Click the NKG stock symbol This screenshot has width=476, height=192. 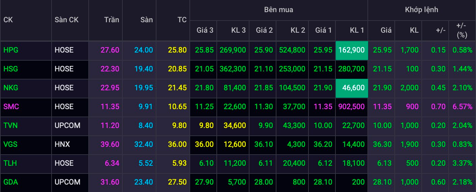11,88
